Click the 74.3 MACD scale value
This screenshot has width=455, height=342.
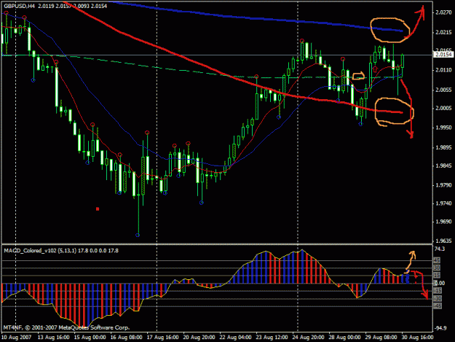(x=439, y=249)
